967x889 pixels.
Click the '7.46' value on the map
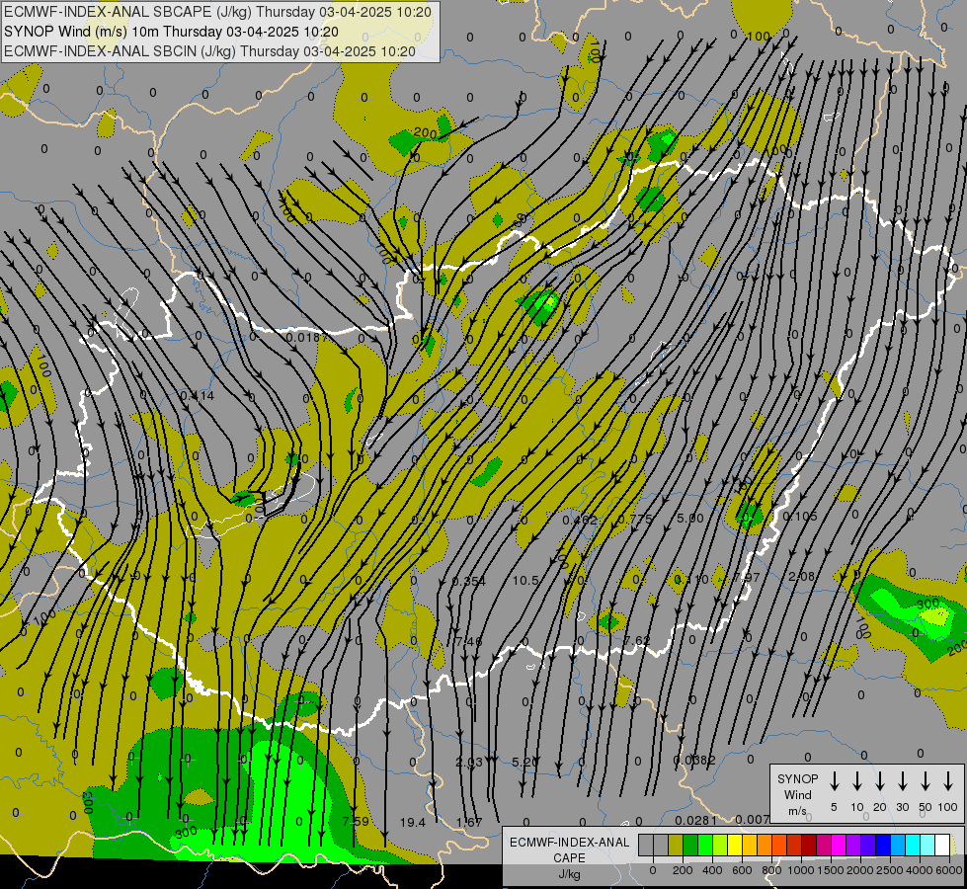pos(469,642)
